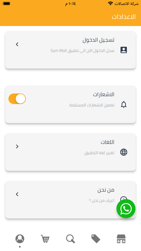Open the اللغات menu item title

tap(108, 142)
